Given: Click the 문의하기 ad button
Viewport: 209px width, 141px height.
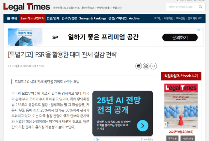Looking at the screenshot, I should click(180, 37).
